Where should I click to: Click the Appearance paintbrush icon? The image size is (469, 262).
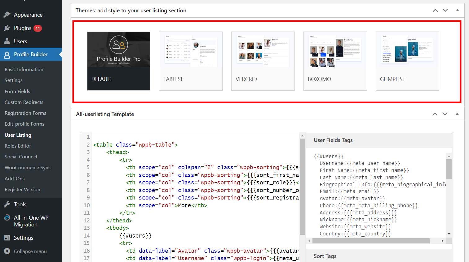point(7,15)
